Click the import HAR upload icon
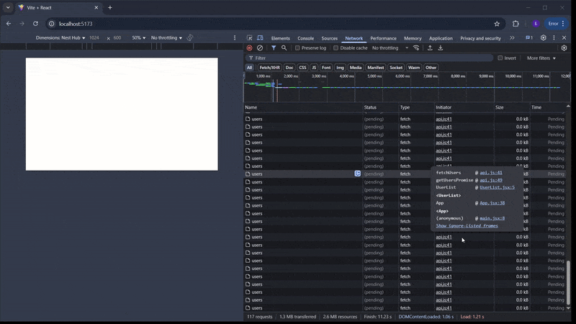Viewport: 576px width, 324px height. click(430, 48)
